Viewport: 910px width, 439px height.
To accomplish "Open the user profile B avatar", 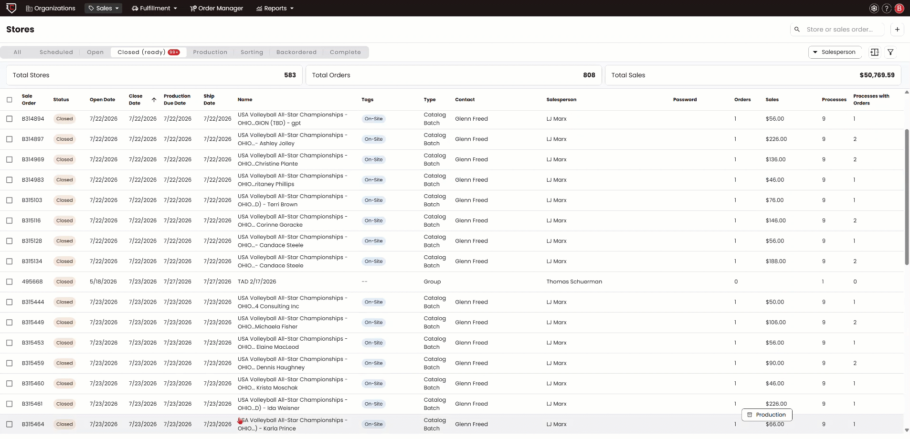I will [899, 8].
